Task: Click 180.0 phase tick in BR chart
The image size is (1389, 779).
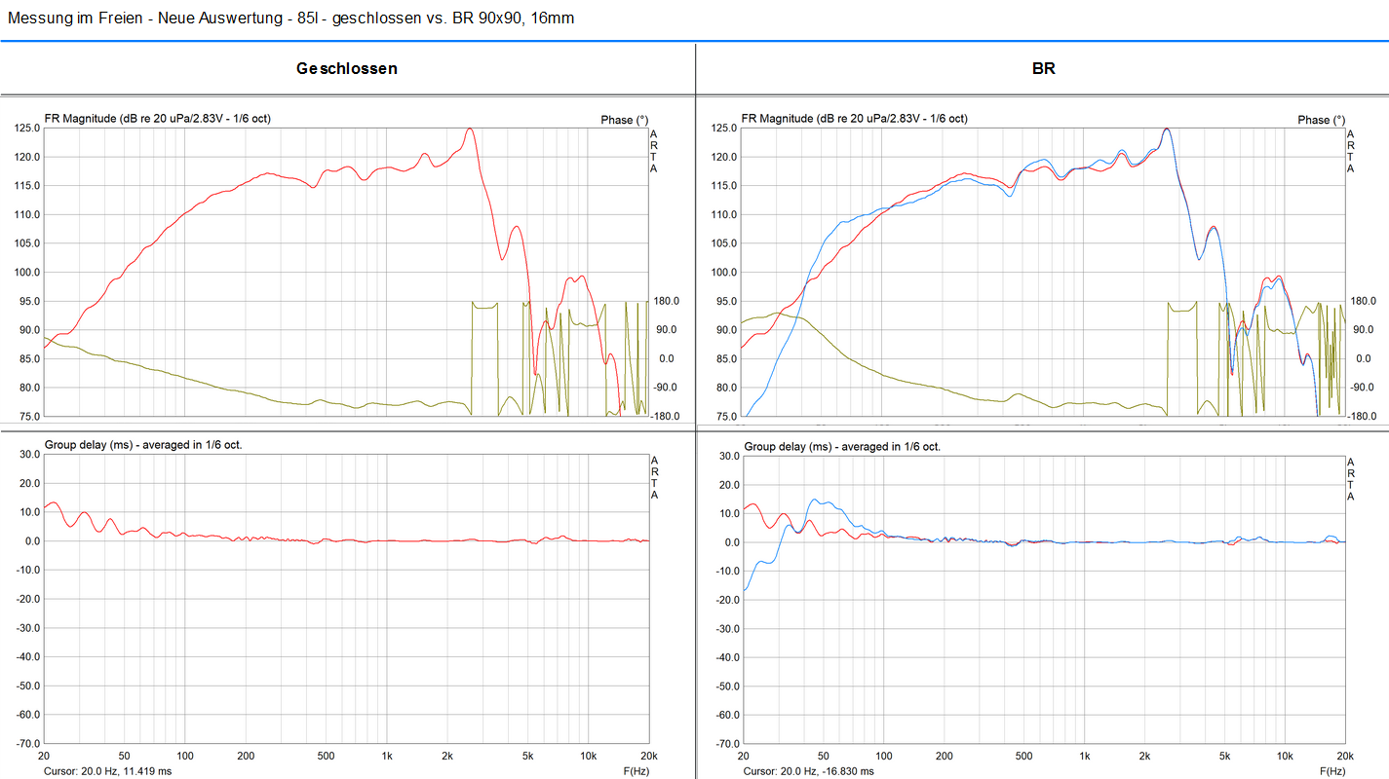Action: 1363,301
